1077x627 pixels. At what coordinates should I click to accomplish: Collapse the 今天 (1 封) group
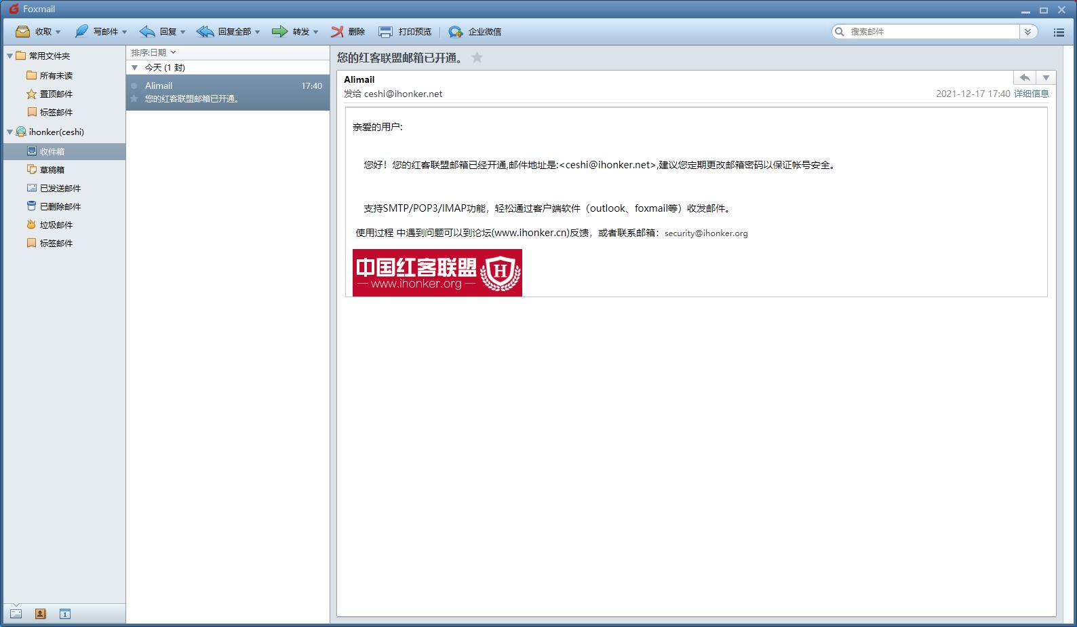134,67
